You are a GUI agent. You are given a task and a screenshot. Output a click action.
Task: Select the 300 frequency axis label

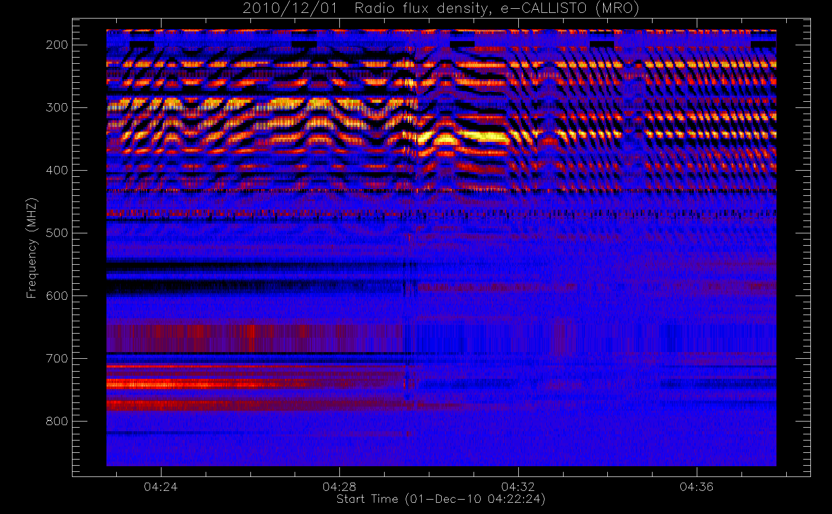coord(57,107)
